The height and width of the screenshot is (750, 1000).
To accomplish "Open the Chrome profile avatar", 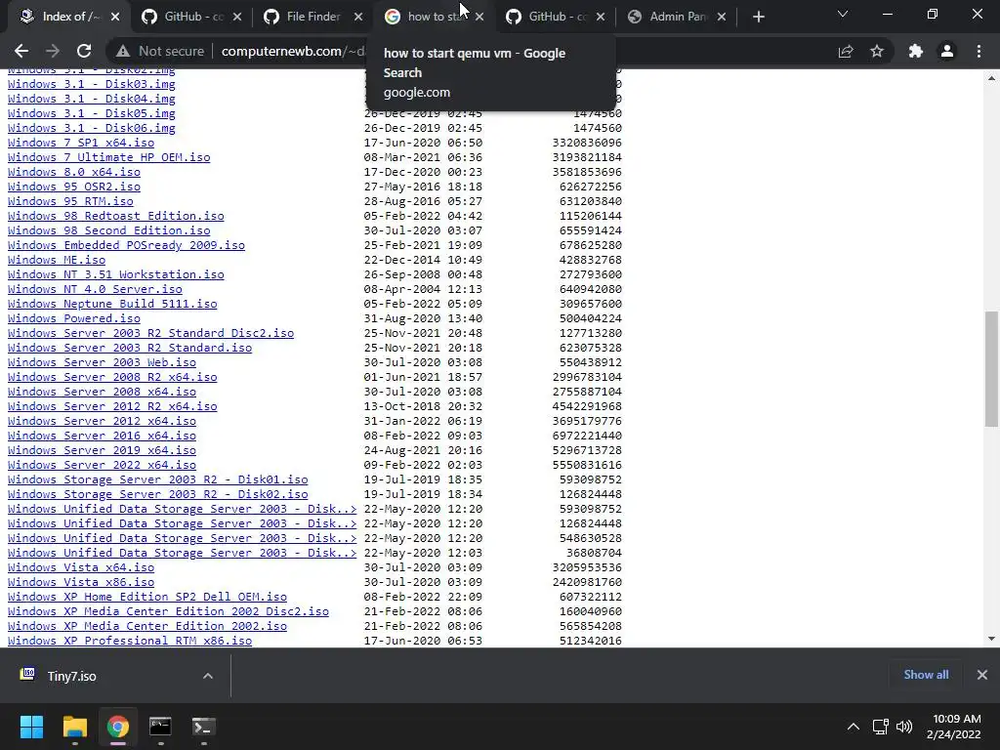I will click(x=947, y=51).
